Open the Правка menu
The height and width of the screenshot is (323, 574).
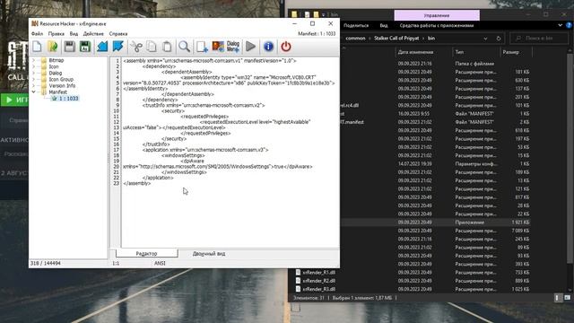pyautogui.click(x=56, y=34)
